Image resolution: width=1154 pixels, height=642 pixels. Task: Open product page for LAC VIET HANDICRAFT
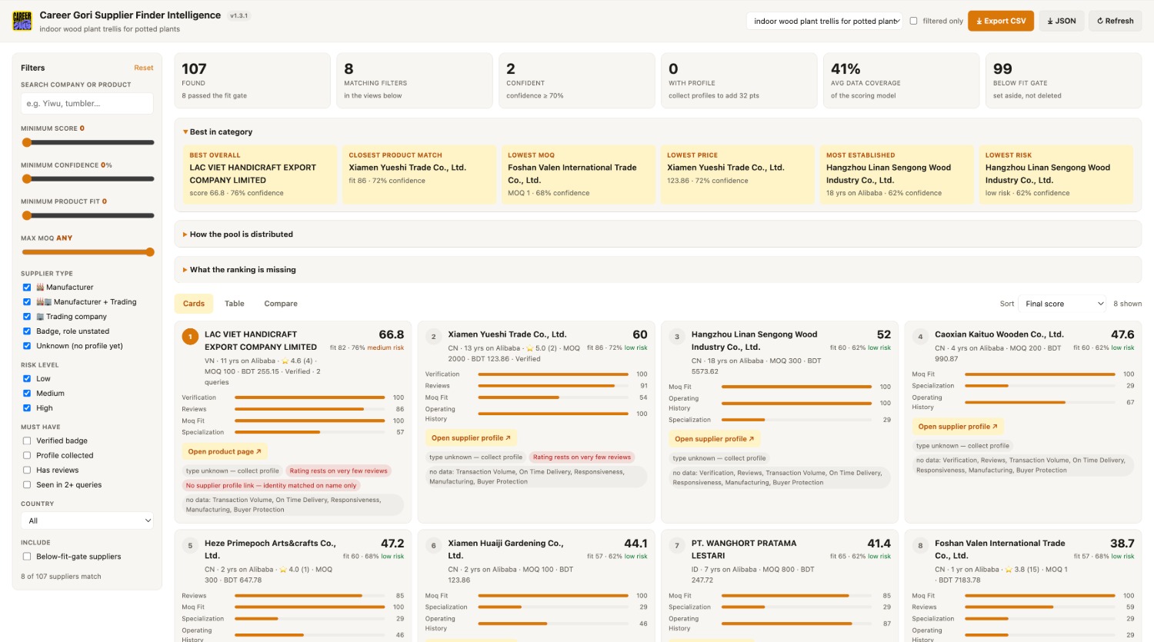225,452
